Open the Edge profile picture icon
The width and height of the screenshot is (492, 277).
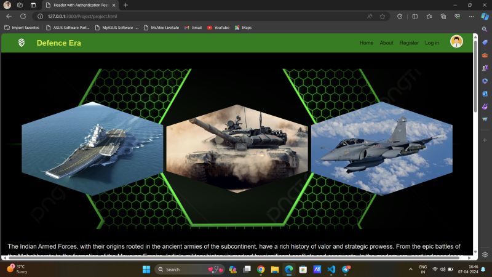(x=7, y=5)
